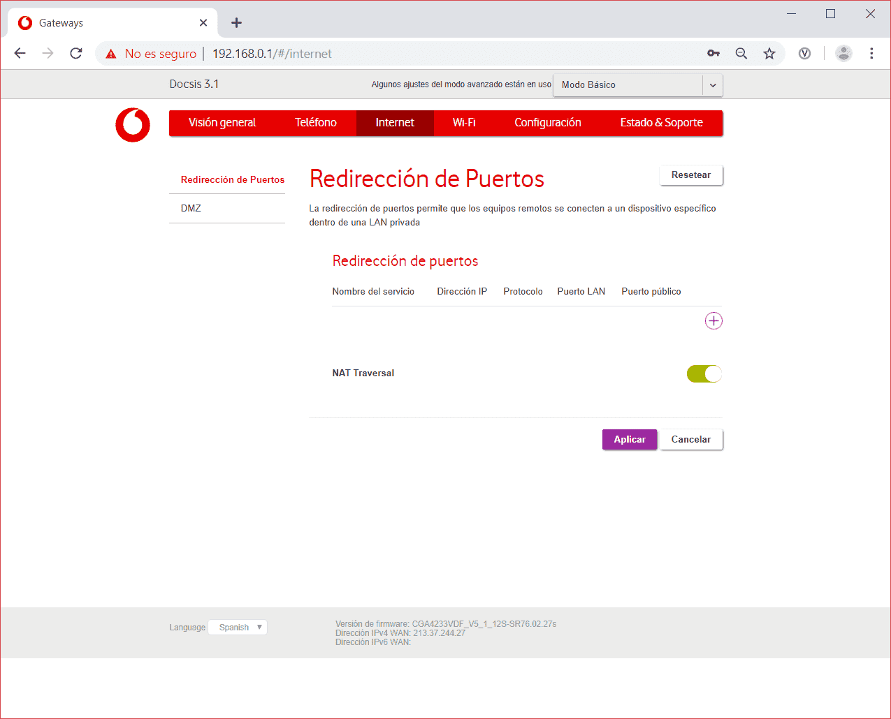Open the saved passwords key icon
891x719 pixels.
click(713, 54)
